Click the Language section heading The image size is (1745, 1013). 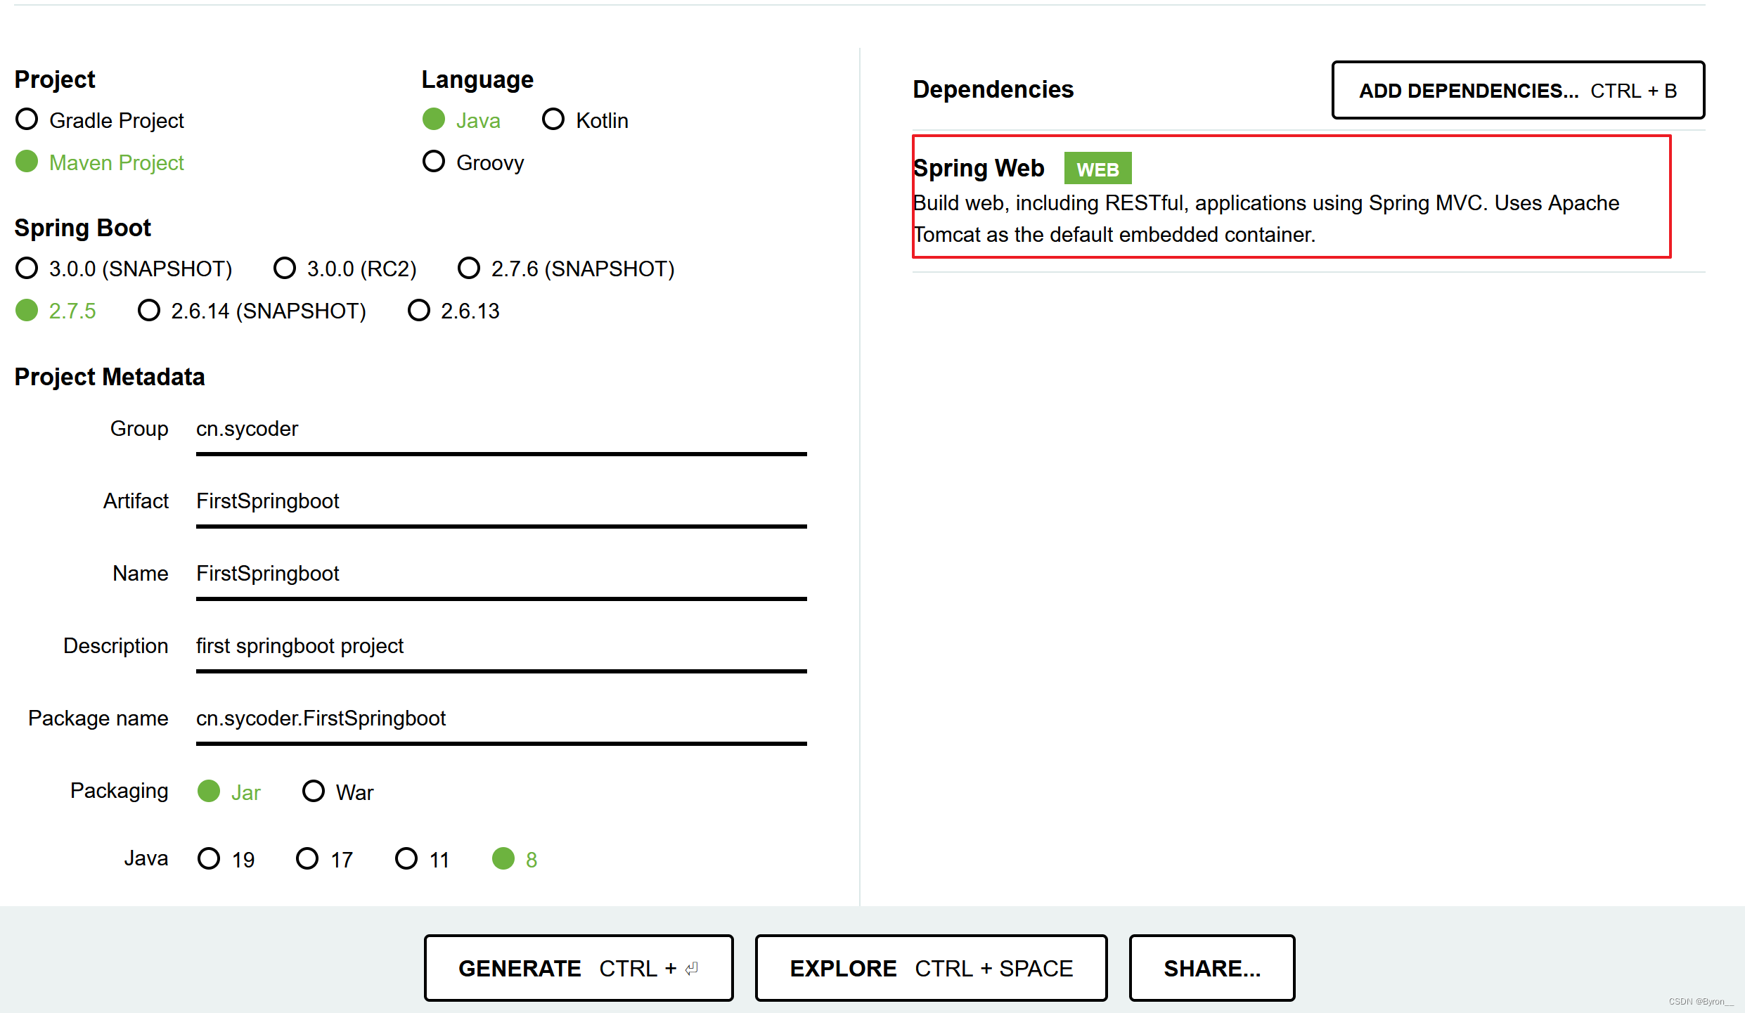coord(477,80)
